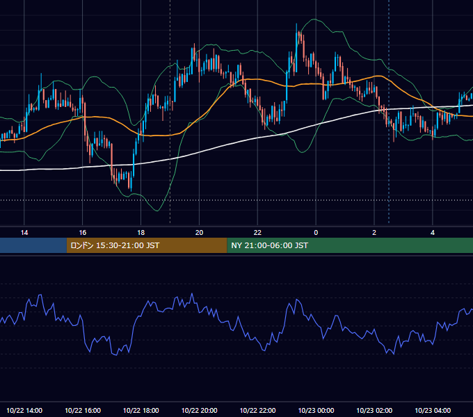Image resolution: width=473 pixels, height=417 pixels.
Task: Select the NY 21:00-06:00 JST session bar
Action: pyautogui.click(x=350, y=245)
